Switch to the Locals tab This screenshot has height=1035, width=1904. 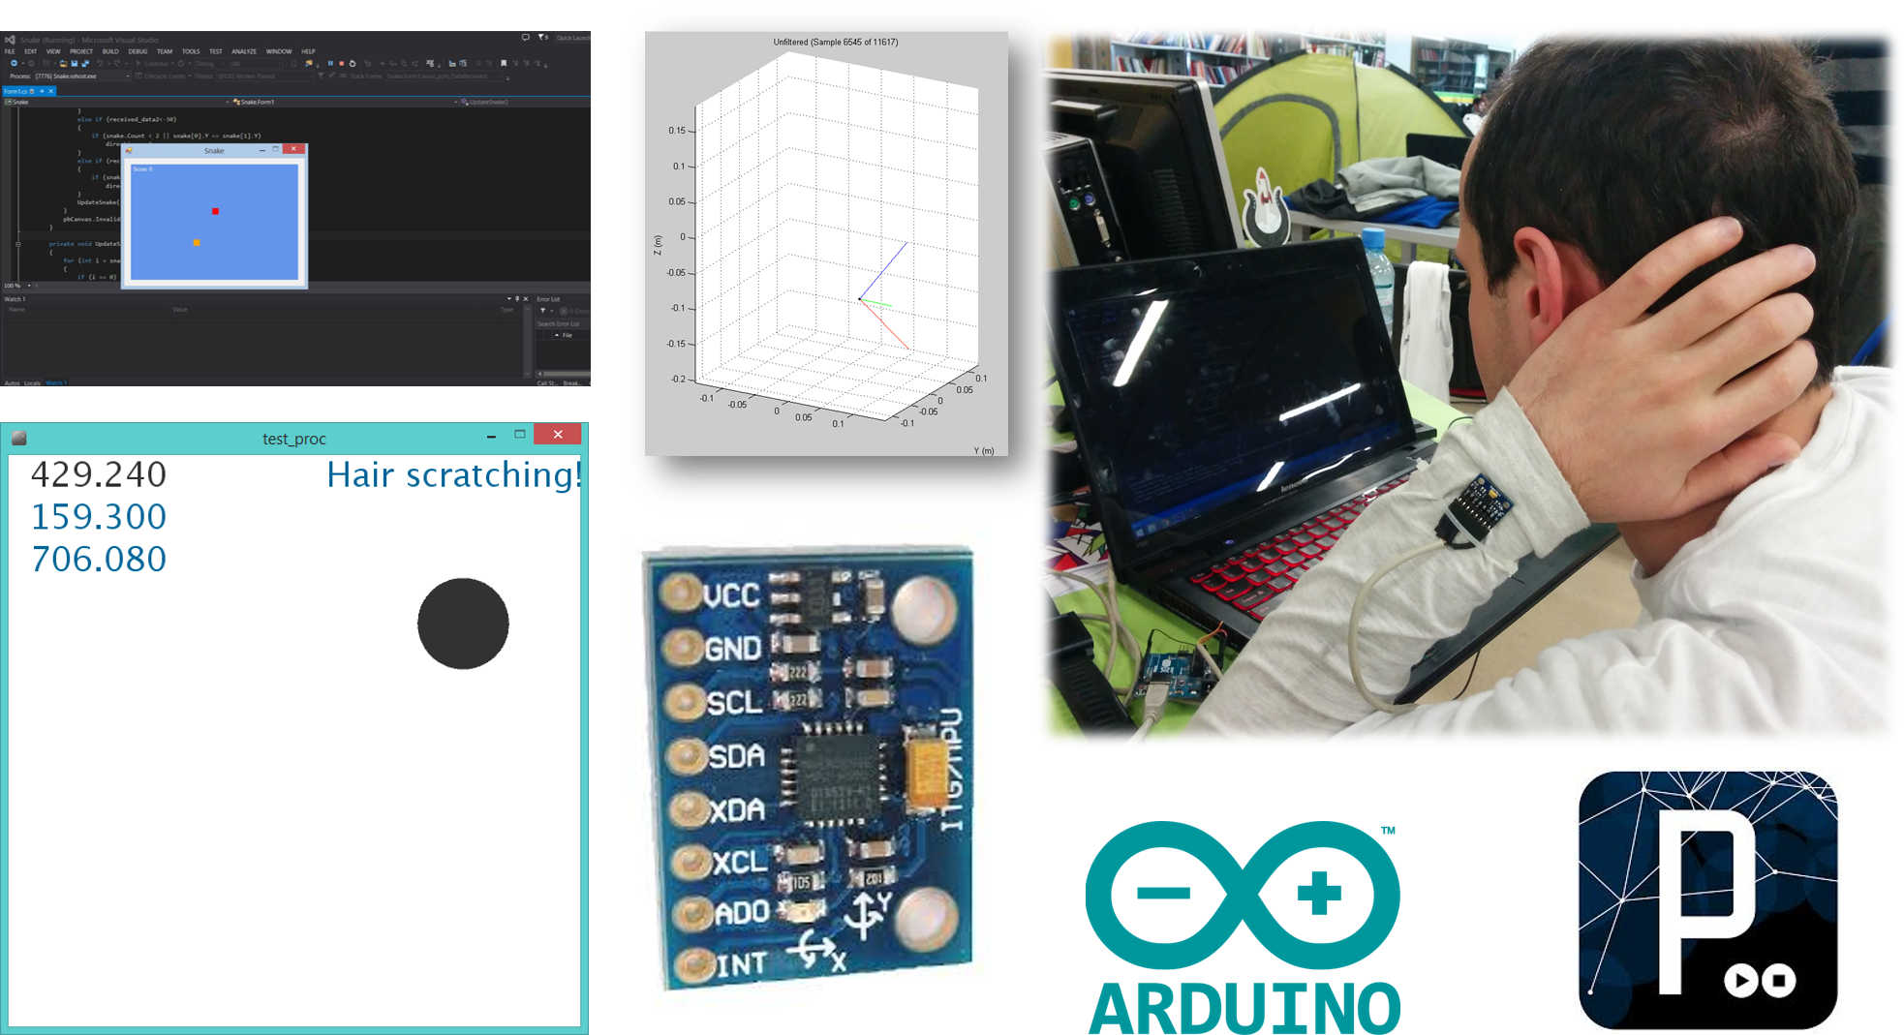coord(32,383)
